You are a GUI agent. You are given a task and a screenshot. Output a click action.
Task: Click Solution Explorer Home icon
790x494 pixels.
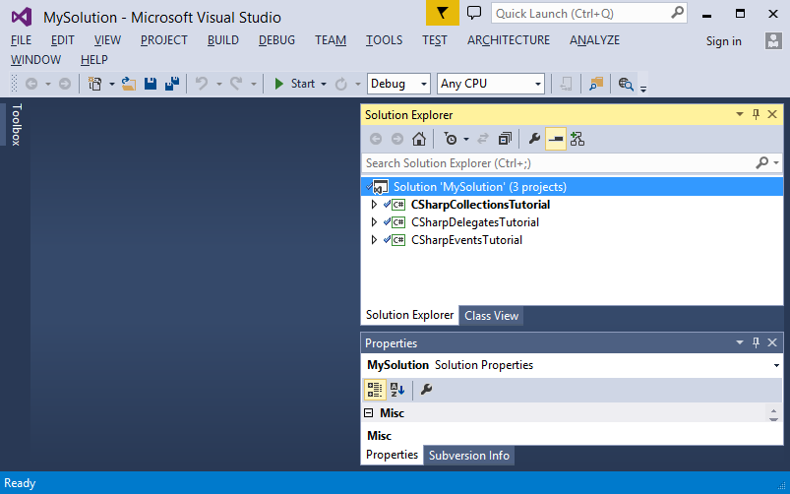click(419, 139)
